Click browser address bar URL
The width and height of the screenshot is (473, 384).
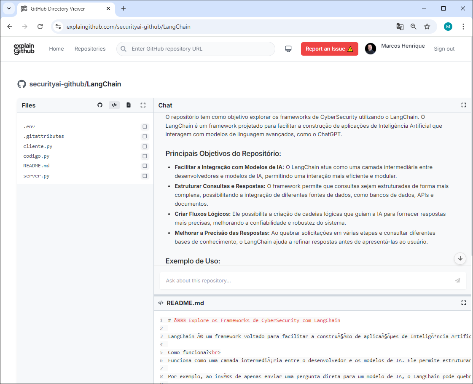(x=129, y=27)
